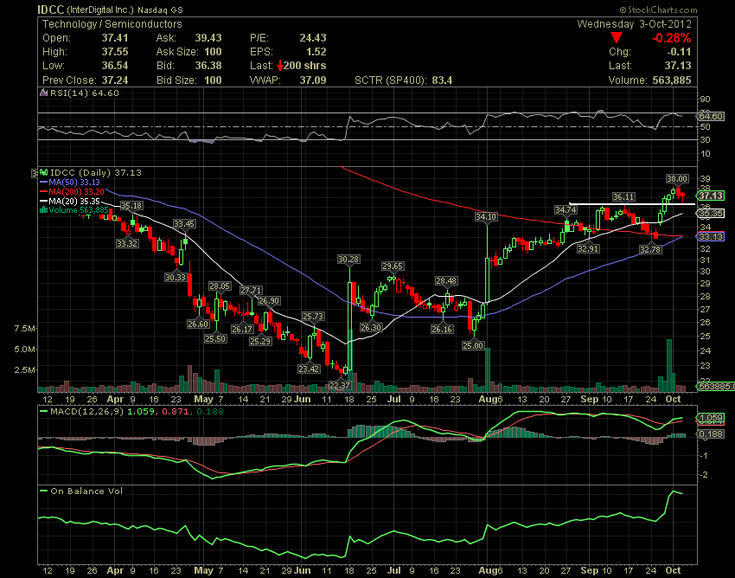Click the volume bars icon in the legend
This screenshot has height=578, width=735.
[x=44, y=210]
